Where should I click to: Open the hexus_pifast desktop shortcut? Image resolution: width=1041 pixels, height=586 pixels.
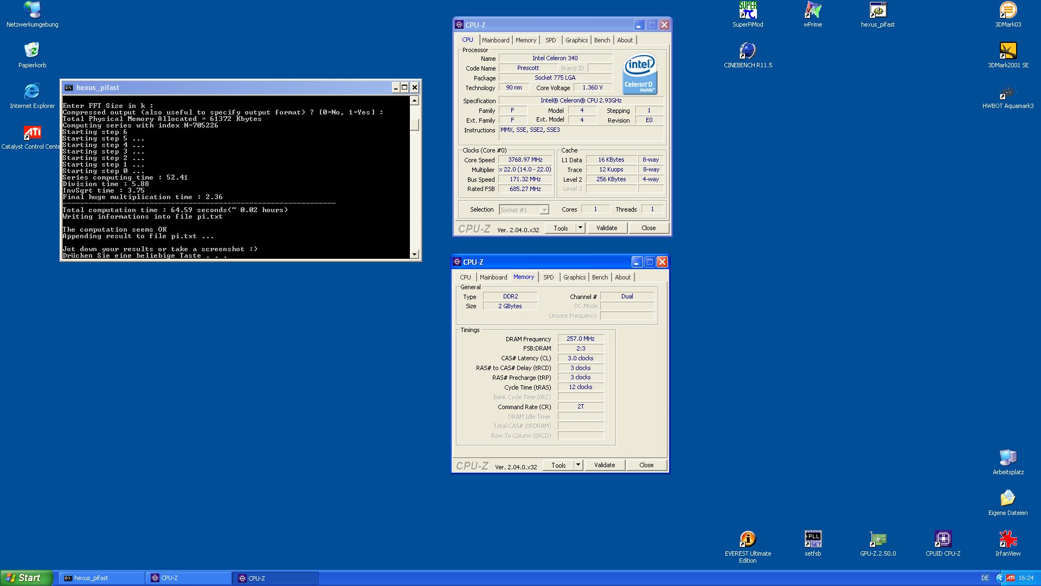click(x=878, y=15)
